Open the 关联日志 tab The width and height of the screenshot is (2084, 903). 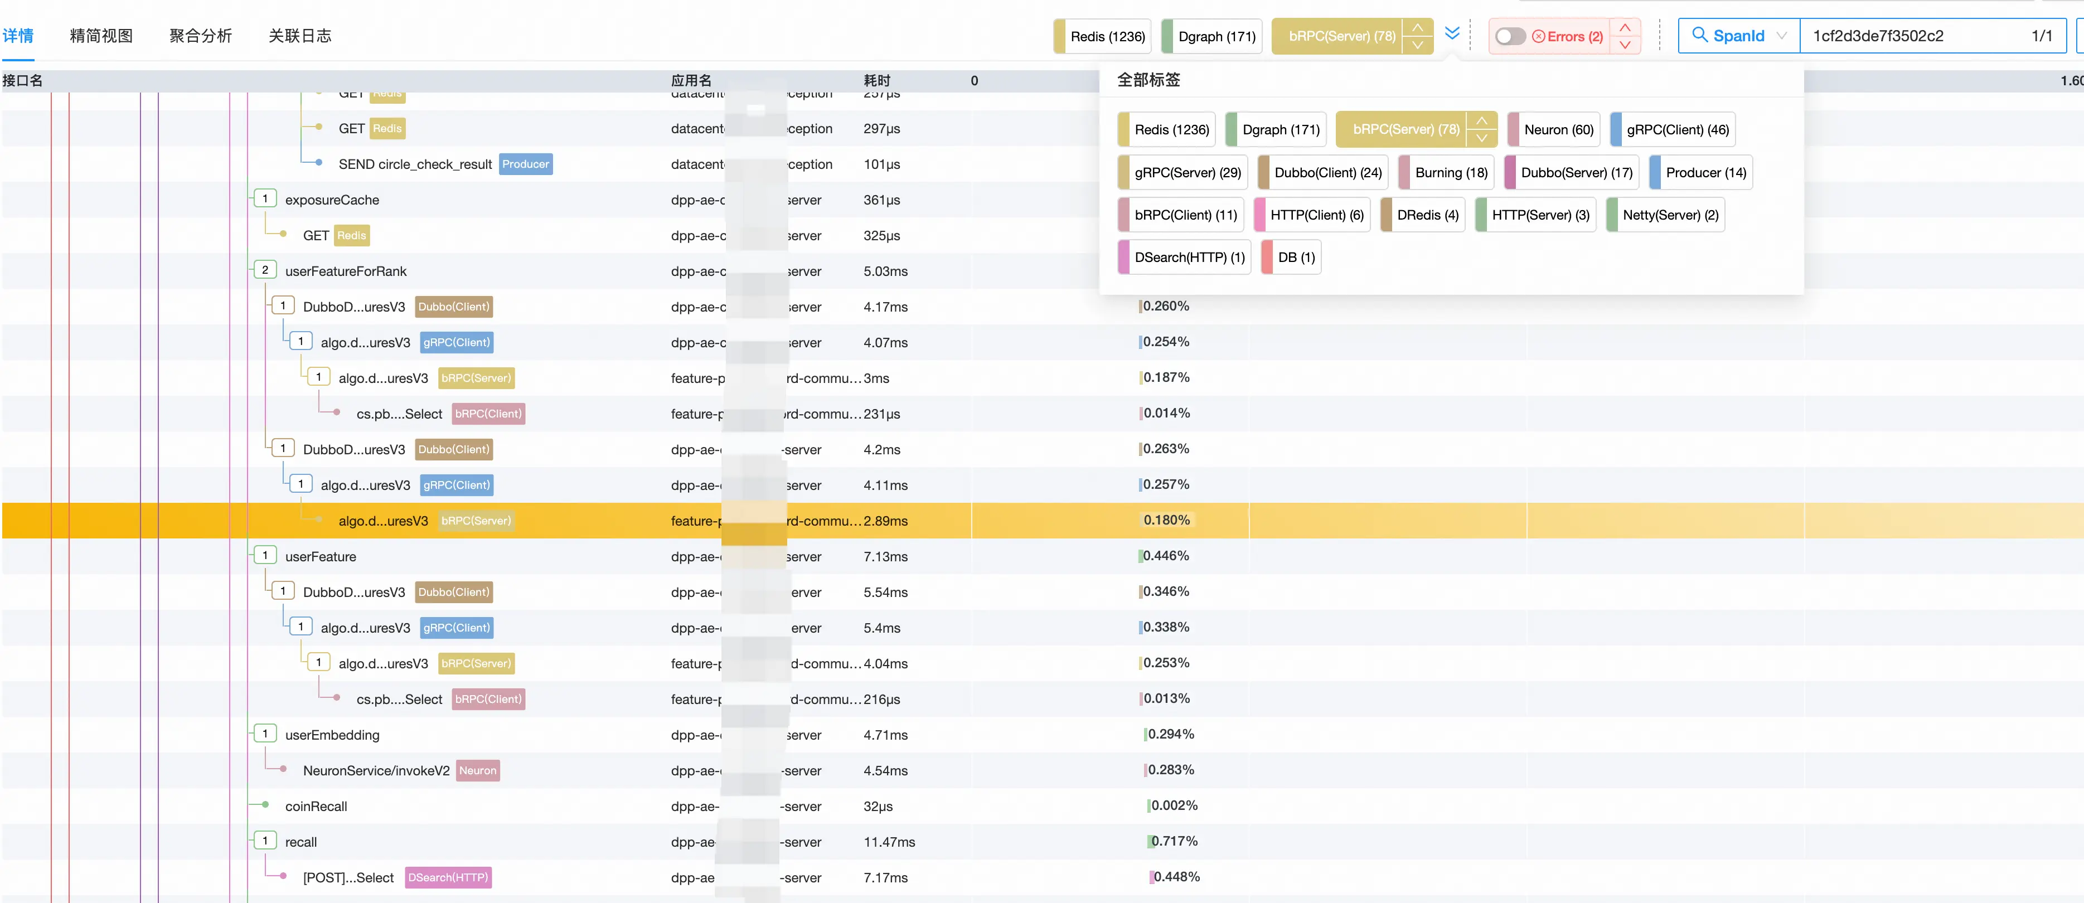(300, 36)
